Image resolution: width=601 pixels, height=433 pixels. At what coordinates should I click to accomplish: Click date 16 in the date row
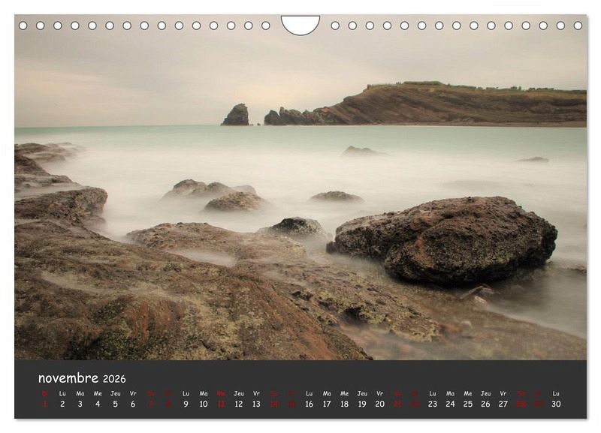point(309,404)
